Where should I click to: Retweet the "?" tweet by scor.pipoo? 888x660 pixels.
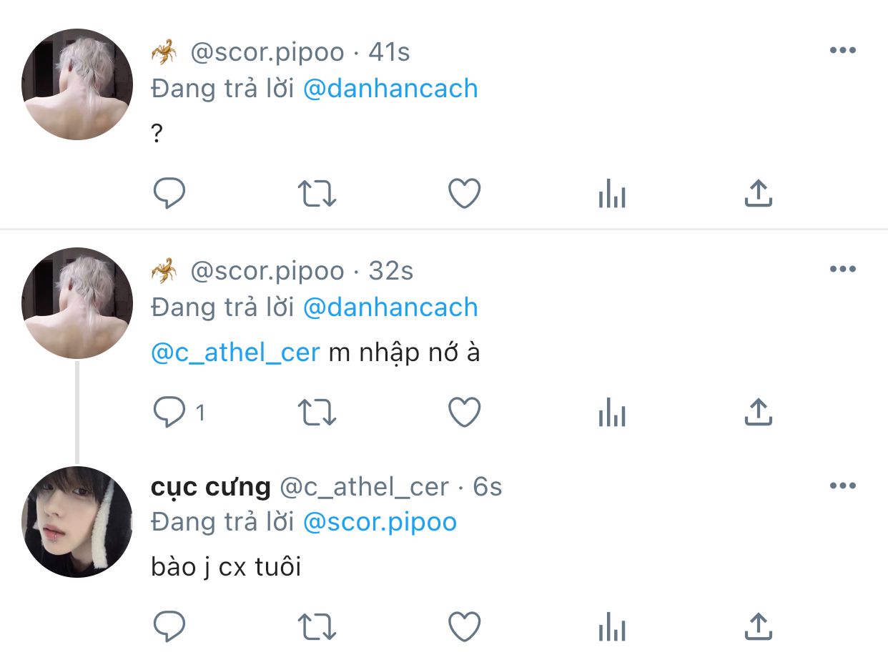317,193
